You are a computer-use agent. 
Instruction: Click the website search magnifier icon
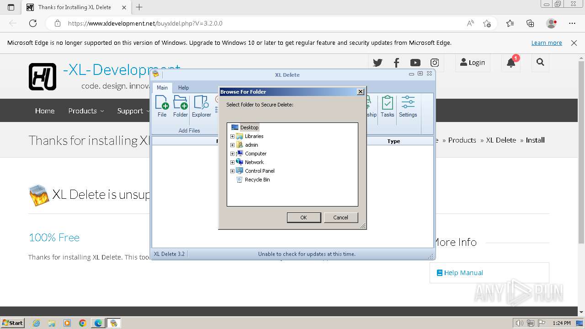point(540,63)
